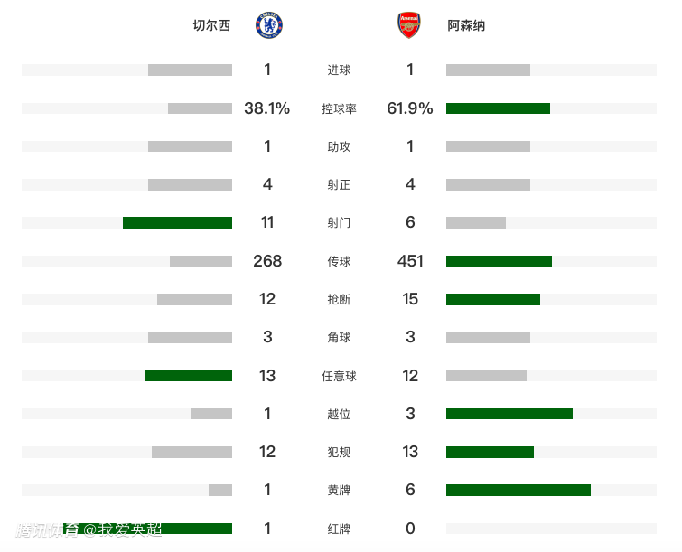This screenshot has width=682, height=552.
Task: Click Arsenal's green 越位 offside bar
Action: 509,414
